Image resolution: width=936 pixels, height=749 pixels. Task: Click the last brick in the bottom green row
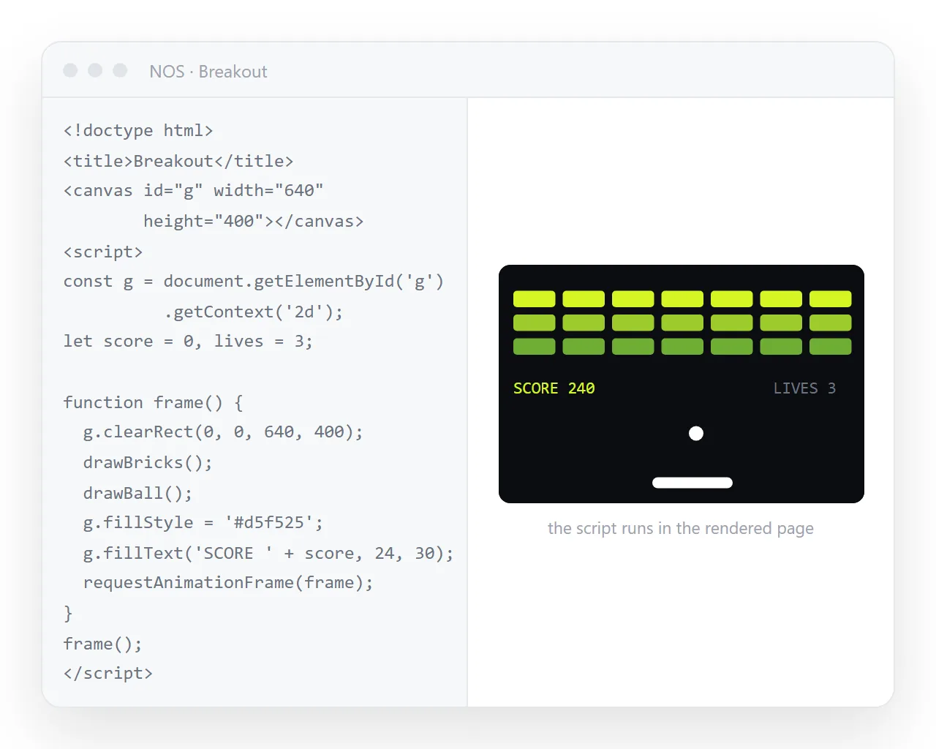tap(831, 347)
